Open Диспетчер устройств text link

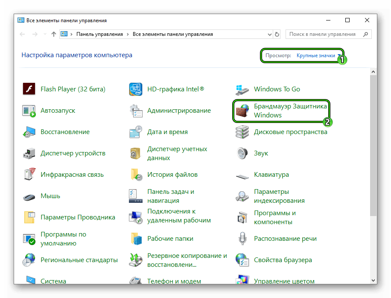click(73, 153)
